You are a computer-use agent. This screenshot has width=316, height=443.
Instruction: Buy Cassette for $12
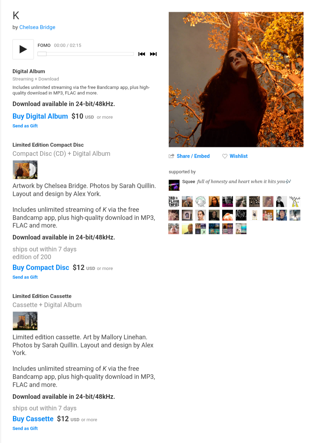tap(33, 419)
